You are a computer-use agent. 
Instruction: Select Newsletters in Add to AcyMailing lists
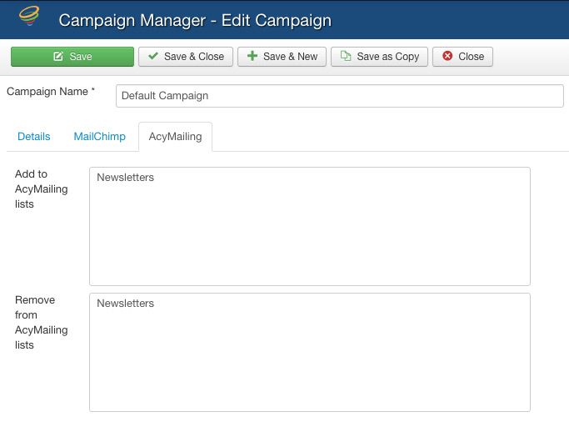pyautogui.click(x=125, y=178)
